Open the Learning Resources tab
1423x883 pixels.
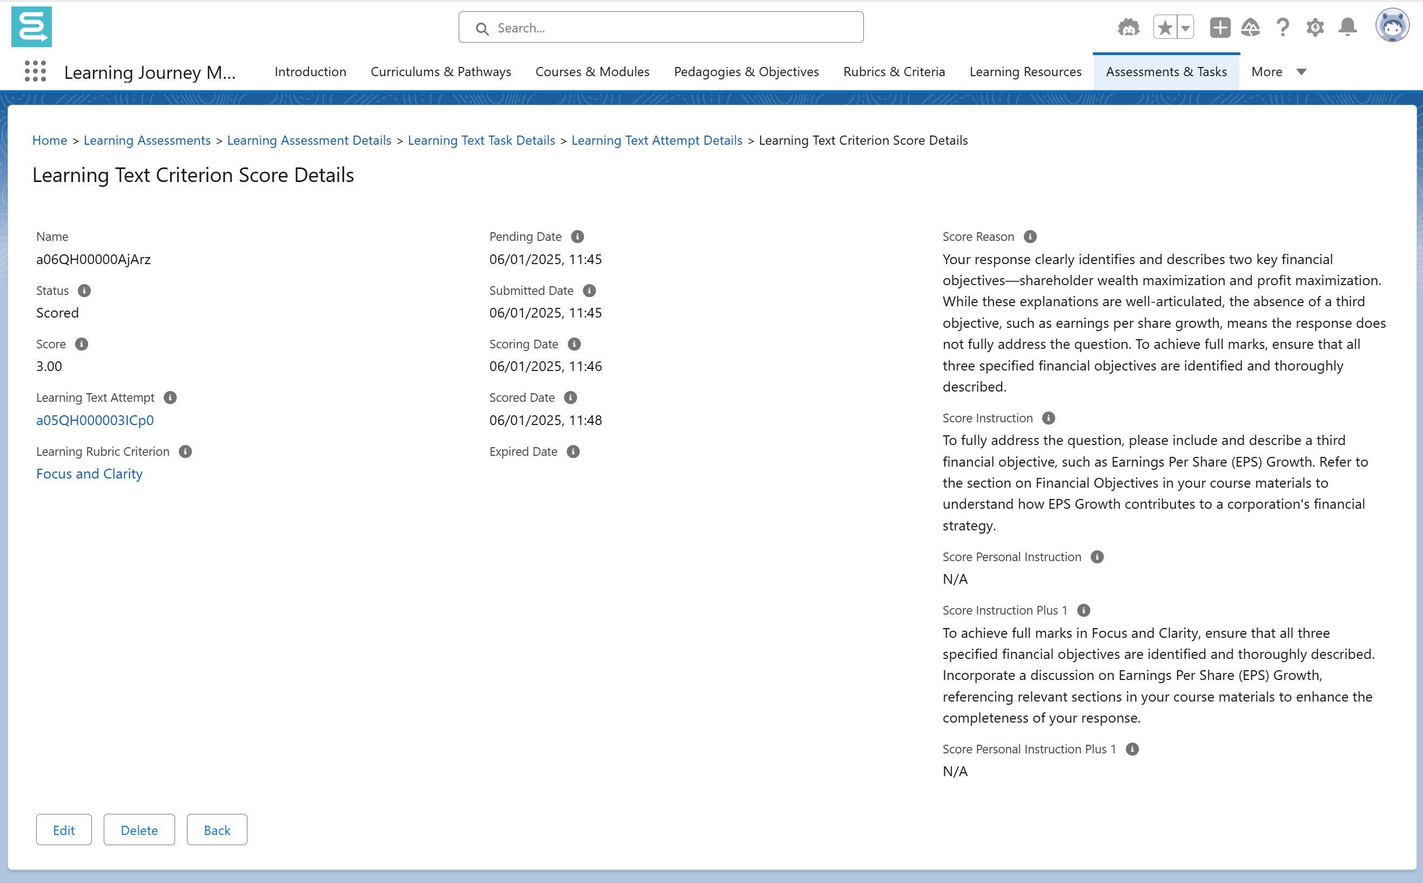point(1025,72)
